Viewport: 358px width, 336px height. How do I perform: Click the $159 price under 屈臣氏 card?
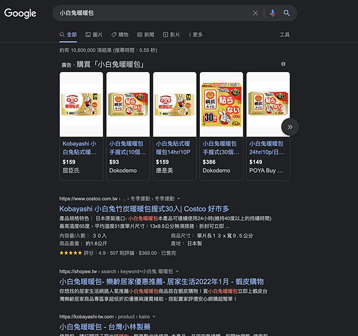tap(69, 162)
